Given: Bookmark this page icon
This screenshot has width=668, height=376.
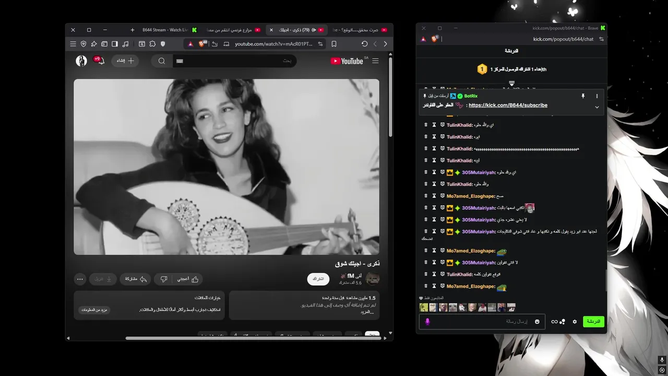Looking at the screenshot, I should pos(334,44).
